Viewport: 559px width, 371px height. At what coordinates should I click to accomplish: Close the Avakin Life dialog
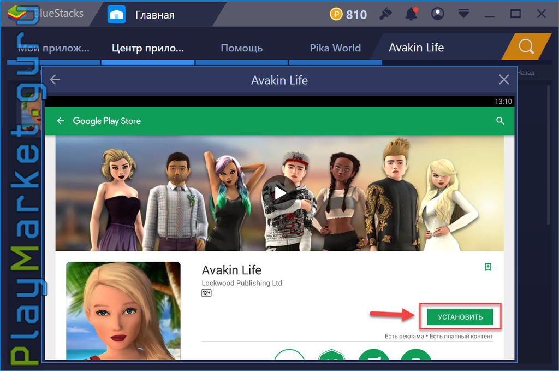[x=503, y=80]
